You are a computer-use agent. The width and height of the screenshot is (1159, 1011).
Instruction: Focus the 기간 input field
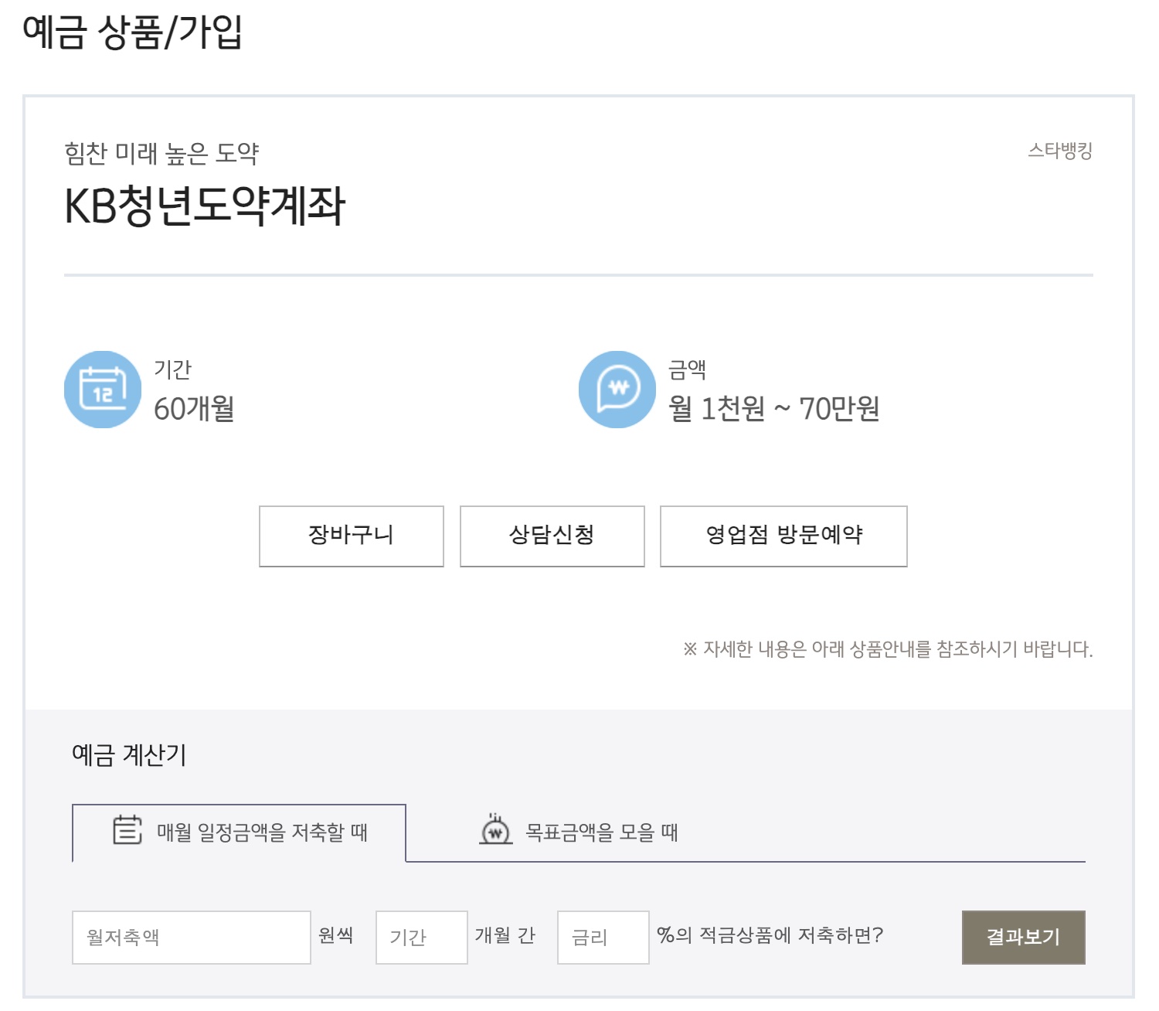(x=422, y=938)
